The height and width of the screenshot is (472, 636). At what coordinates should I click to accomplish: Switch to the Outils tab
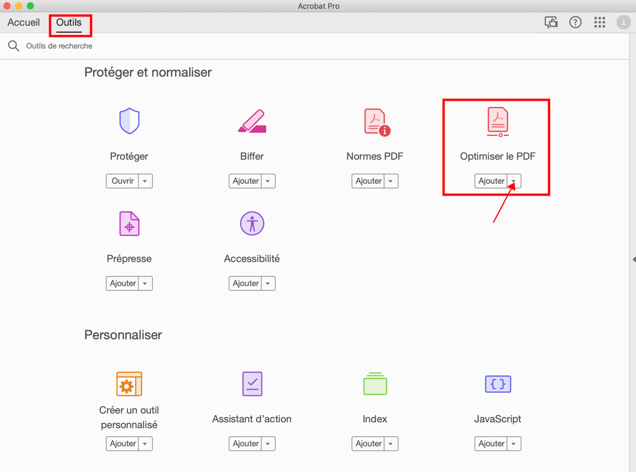(x=69, y=22)
